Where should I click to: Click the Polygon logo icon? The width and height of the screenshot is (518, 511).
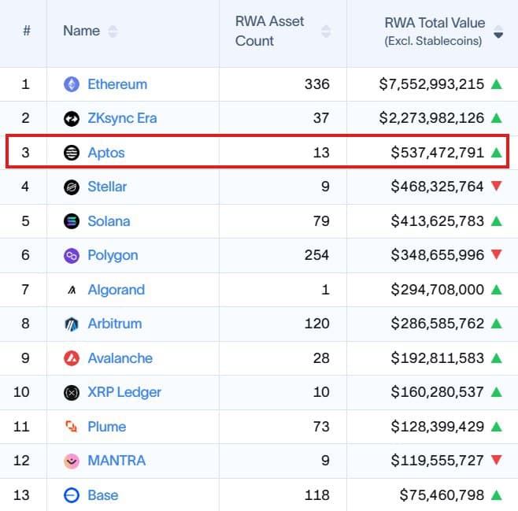72,256
